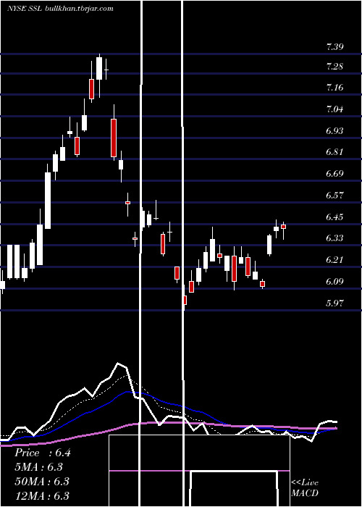Click the 7.04 price axis label

334,109
